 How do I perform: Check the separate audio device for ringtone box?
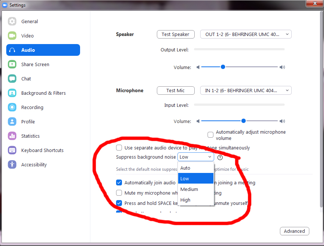click(x=119, y=148)
